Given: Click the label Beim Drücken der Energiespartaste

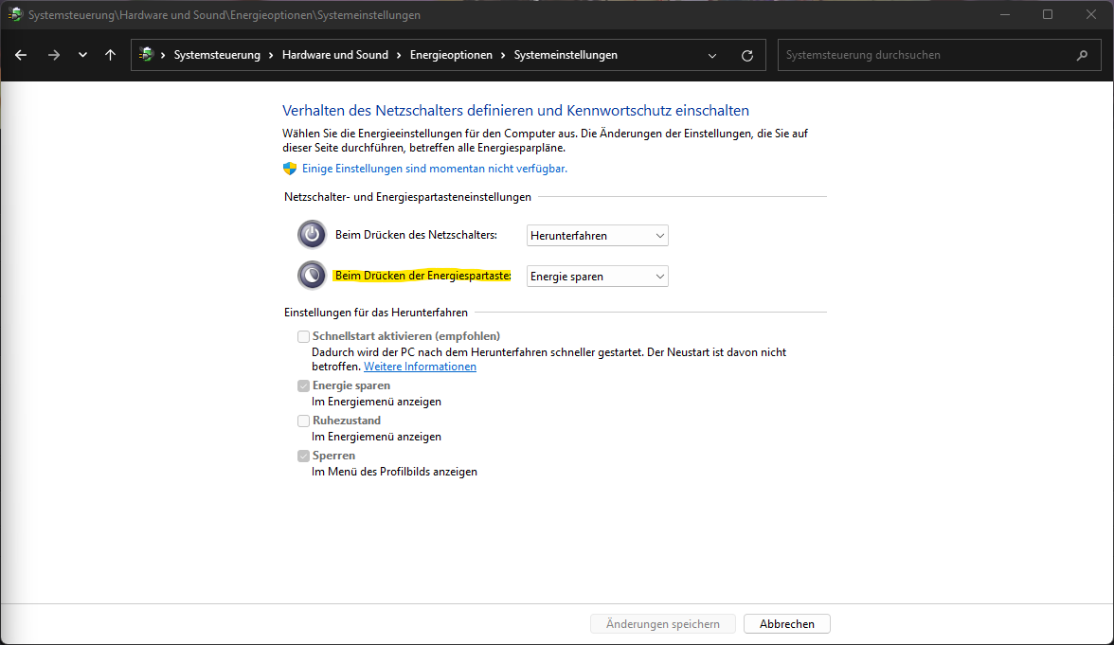Looking at the screenshot, I should coord(422,276).
